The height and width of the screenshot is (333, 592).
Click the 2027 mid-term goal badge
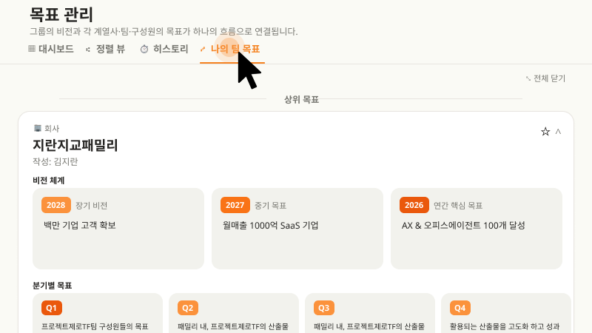click(x=235, y=205)
